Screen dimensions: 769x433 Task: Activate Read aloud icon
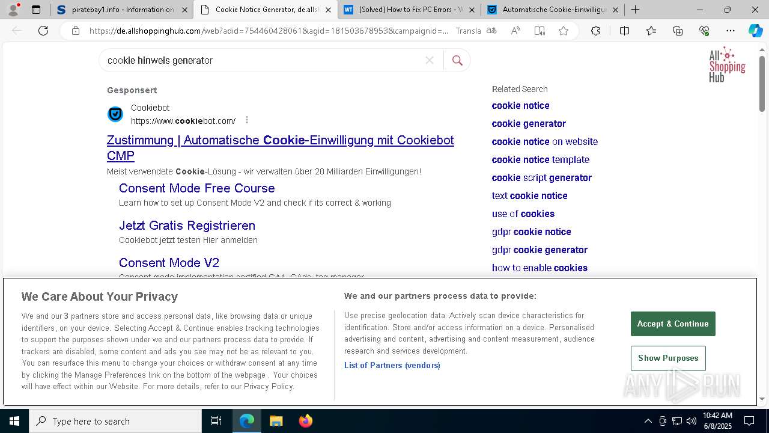(x=515, y=31)
